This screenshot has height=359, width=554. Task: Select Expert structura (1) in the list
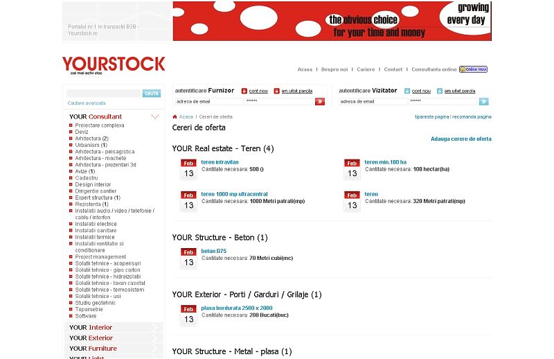pos(98,198)
